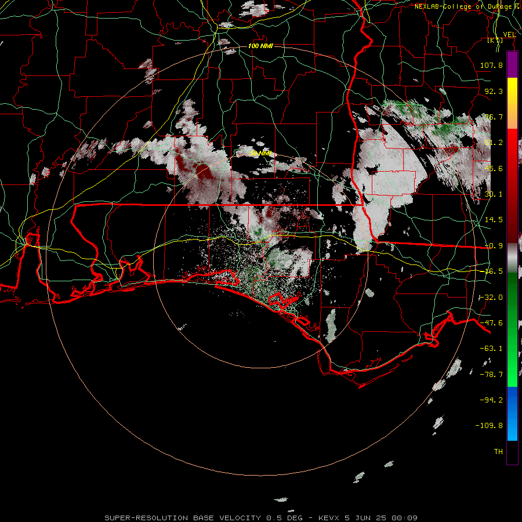Viewport: 522px width, 522px height.
Task: Click the 50 NMI range ring label
Action: pyautogui.click(x=260, y=154)
